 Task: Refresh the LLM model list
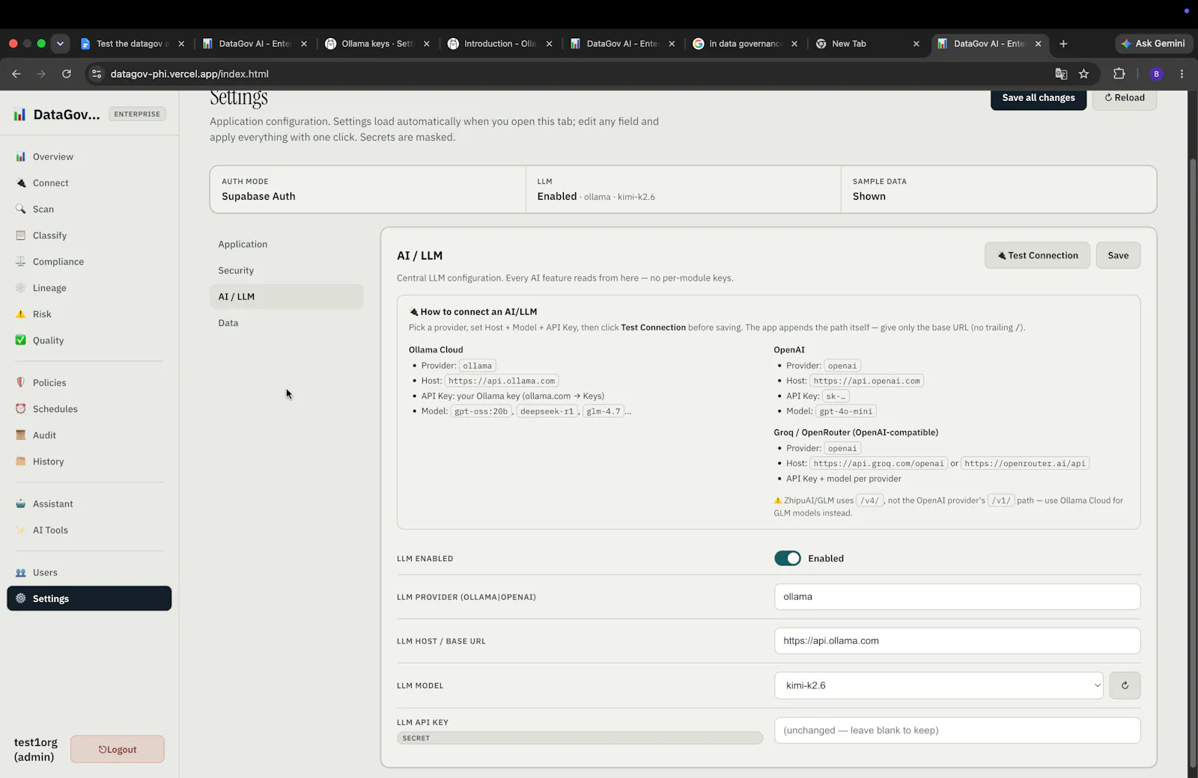[1125, 685]
